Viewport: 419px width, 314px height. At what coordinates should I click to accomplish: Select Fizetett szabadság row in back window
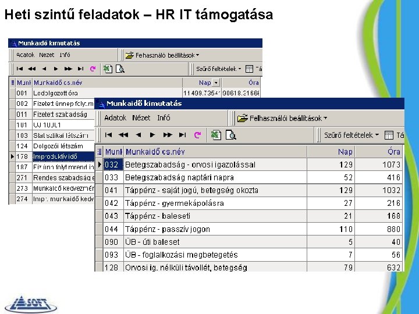pos(52,115)
